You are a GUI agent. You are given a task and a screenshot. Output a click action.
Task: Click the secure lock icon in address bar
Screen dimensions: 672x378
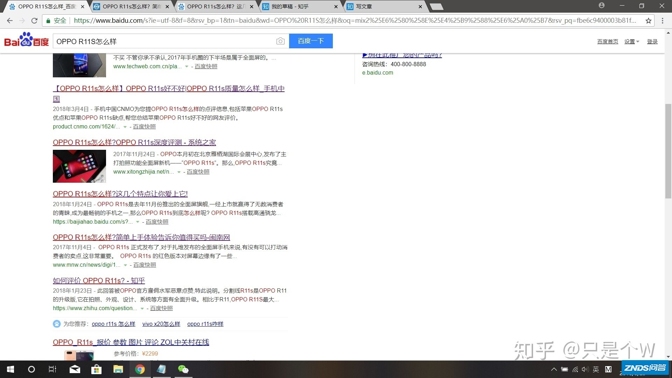click(48, 21)
